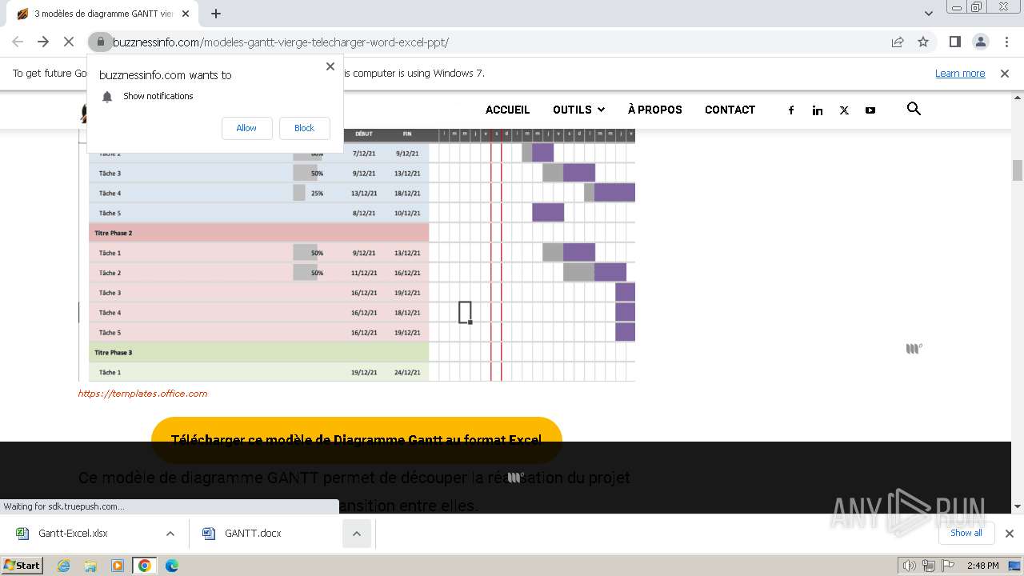Block notifications from buzznessinfo.com
The width and height of the screenshot is (1024, 576).
[x=304, y=128]
